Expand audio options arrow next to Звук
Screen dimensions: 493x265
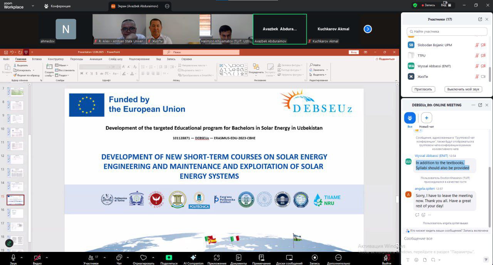[22, 257]
